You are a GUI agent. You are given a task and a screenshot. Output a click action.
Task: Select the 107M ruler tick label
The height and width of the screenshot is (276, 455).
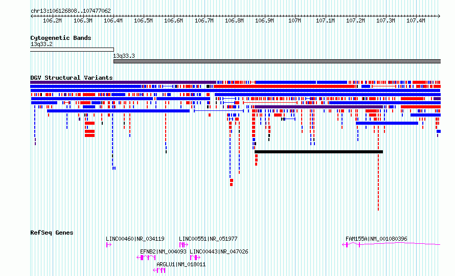point(294,20)
